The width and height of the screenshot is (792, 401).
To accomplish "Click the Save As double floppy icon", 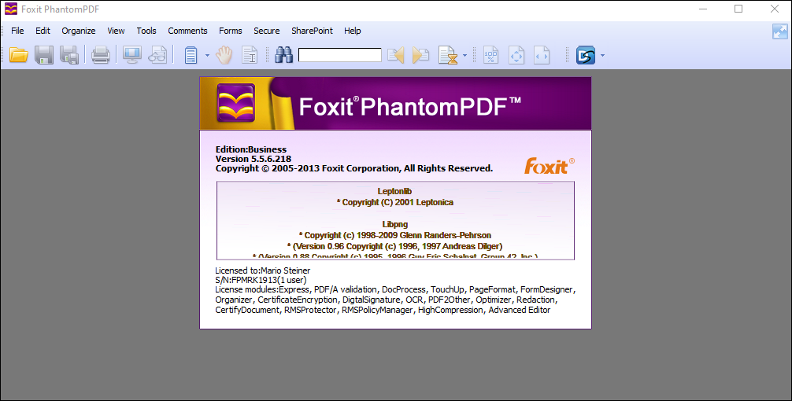I will (69, 55).
